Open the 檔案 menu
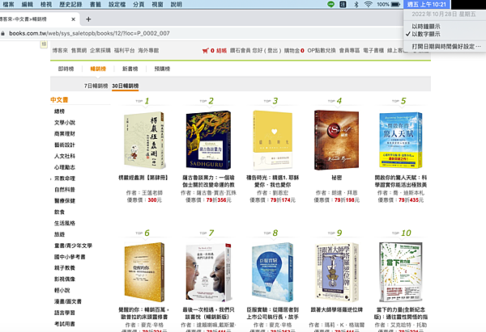The width and height of the screenshot is (486, 332). point(8,4)
